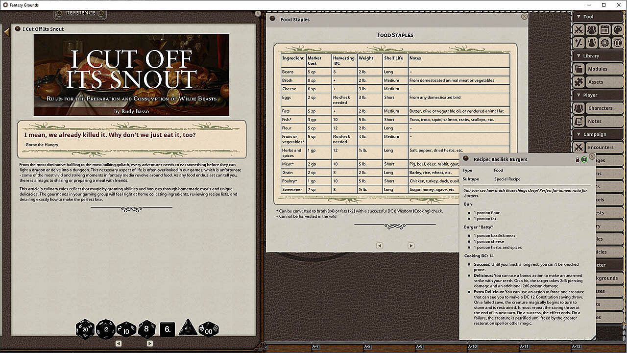Select the A-9 grid label

(x=419, y=347)
